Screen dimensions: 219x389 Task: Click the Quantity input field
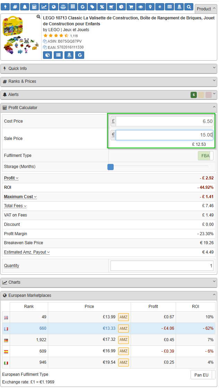click(162, 266)
